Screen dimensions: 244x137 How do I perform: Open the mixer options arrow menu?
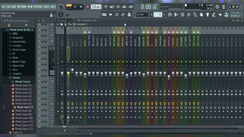pyautogui.click(x=58, y=24)
